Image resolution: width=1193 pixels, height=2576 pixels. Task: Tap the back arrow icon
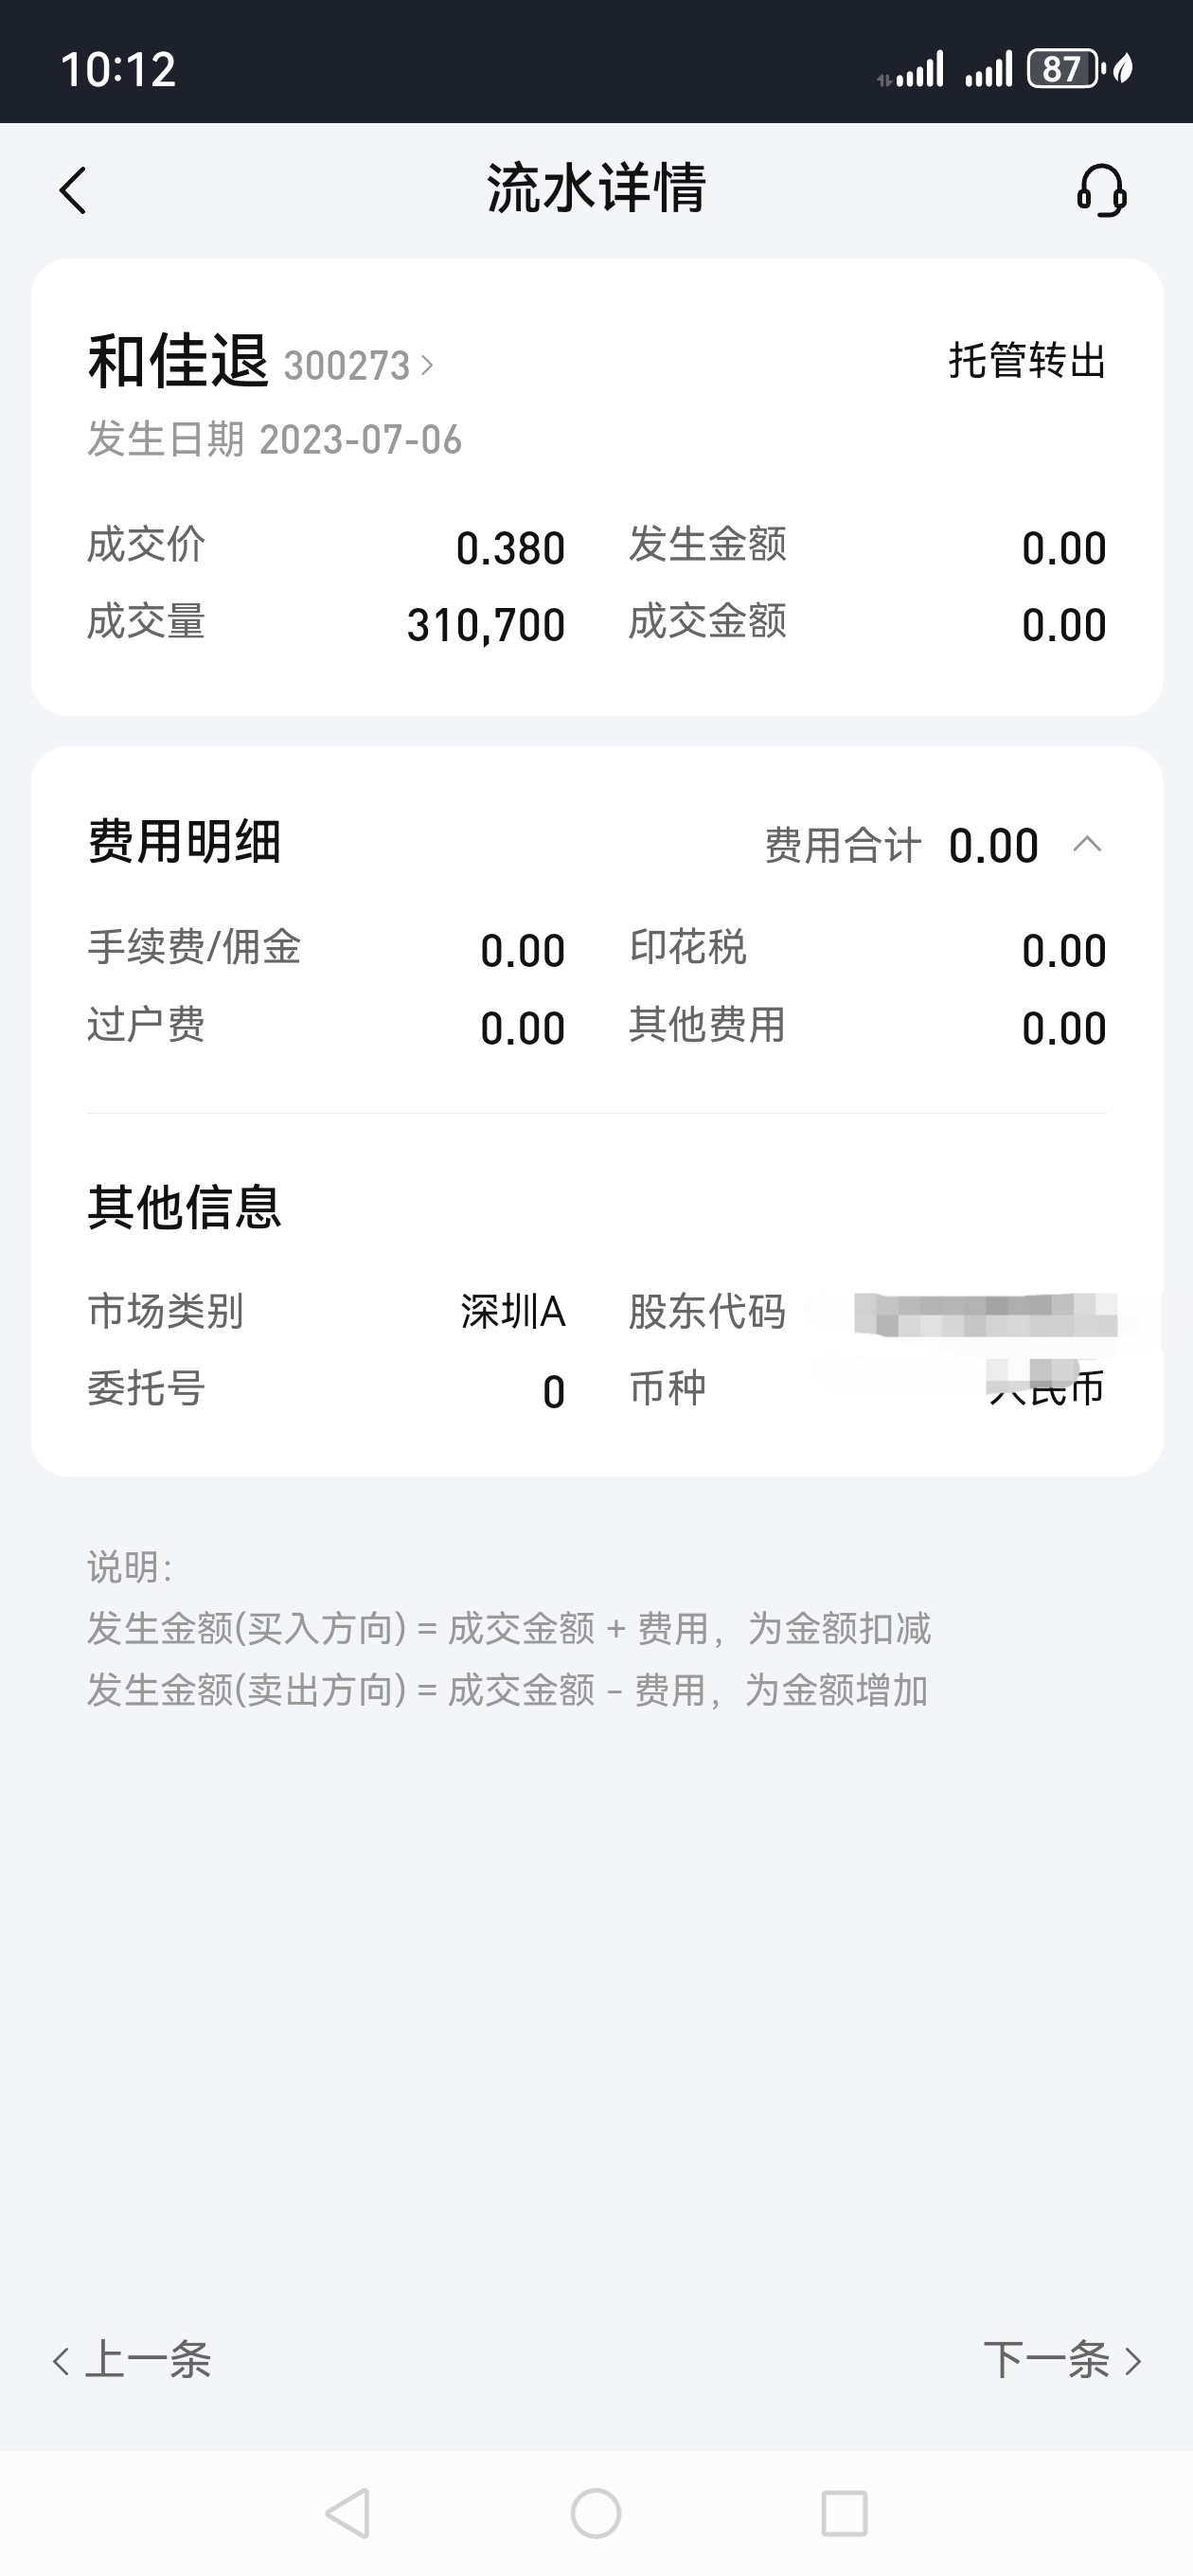[73, 190]
